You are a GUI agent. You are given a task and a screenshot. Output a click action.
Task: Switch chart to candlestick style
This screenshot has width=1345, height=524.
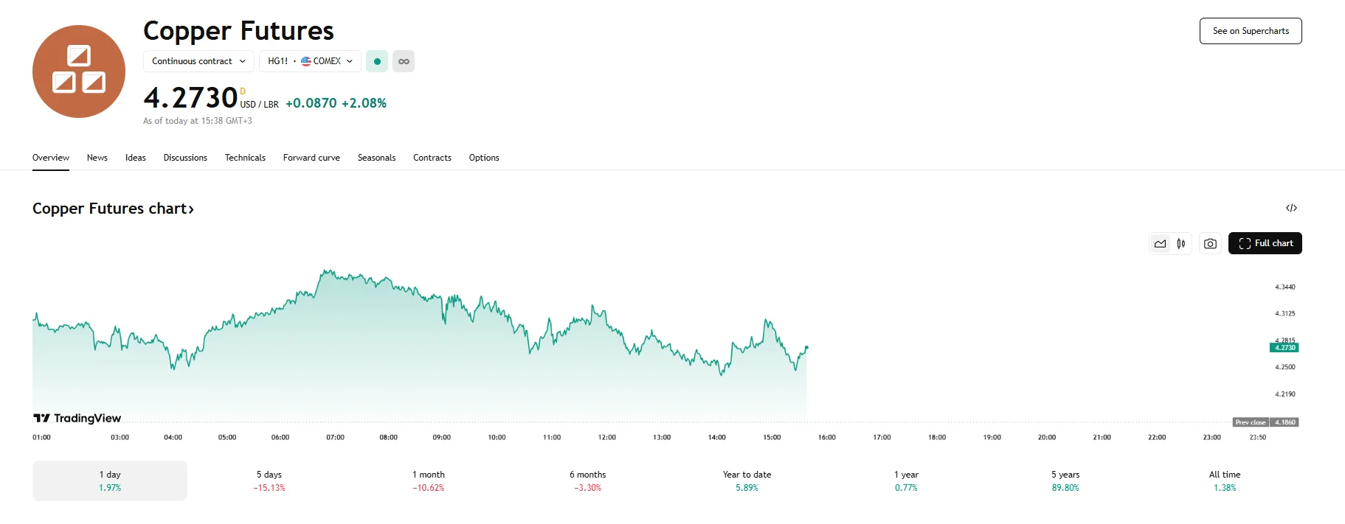click(1181, 243)
